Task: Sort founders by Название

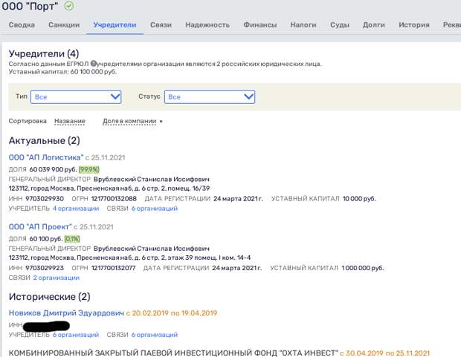Action: point(70,121)
